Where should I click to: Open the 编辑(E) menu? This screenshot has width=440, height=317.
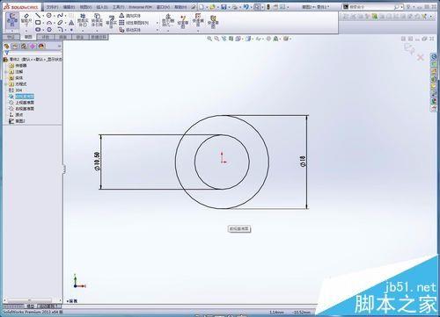(69, 7)
